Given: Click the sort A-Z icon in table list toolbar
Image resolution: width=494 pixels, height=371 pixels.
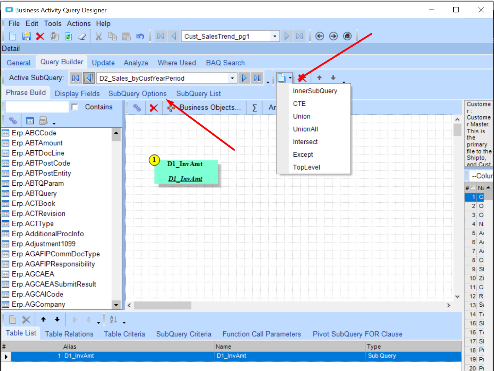Looking at the screenshot, I should pos(113,319).
